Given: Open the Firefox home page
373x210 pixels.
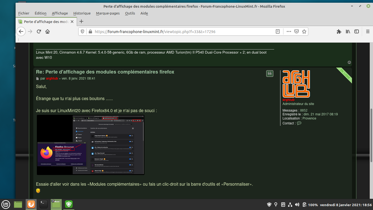Looking at the screenshot, I should pos(48,31).
